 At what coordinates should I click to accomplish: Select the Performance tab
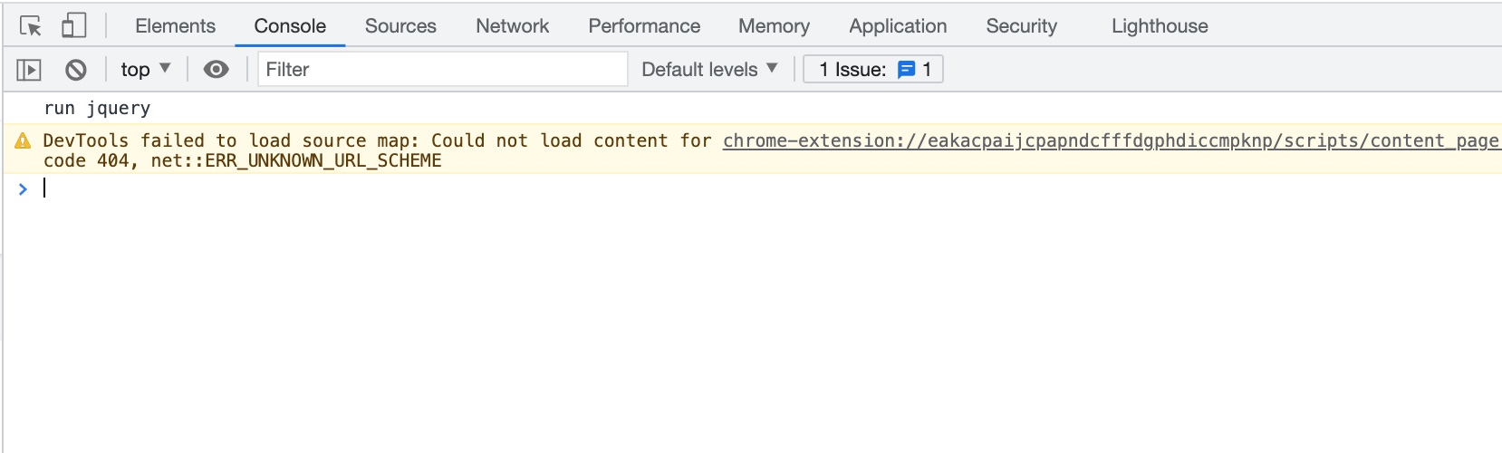(644, 26)
